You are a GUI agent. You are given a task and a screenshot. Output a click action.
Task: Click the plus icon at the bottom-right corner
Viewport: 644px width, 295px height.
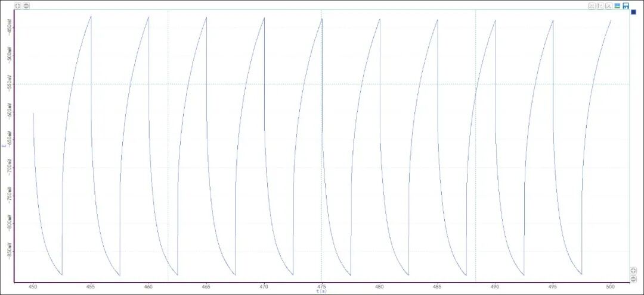tap(633, 271)
